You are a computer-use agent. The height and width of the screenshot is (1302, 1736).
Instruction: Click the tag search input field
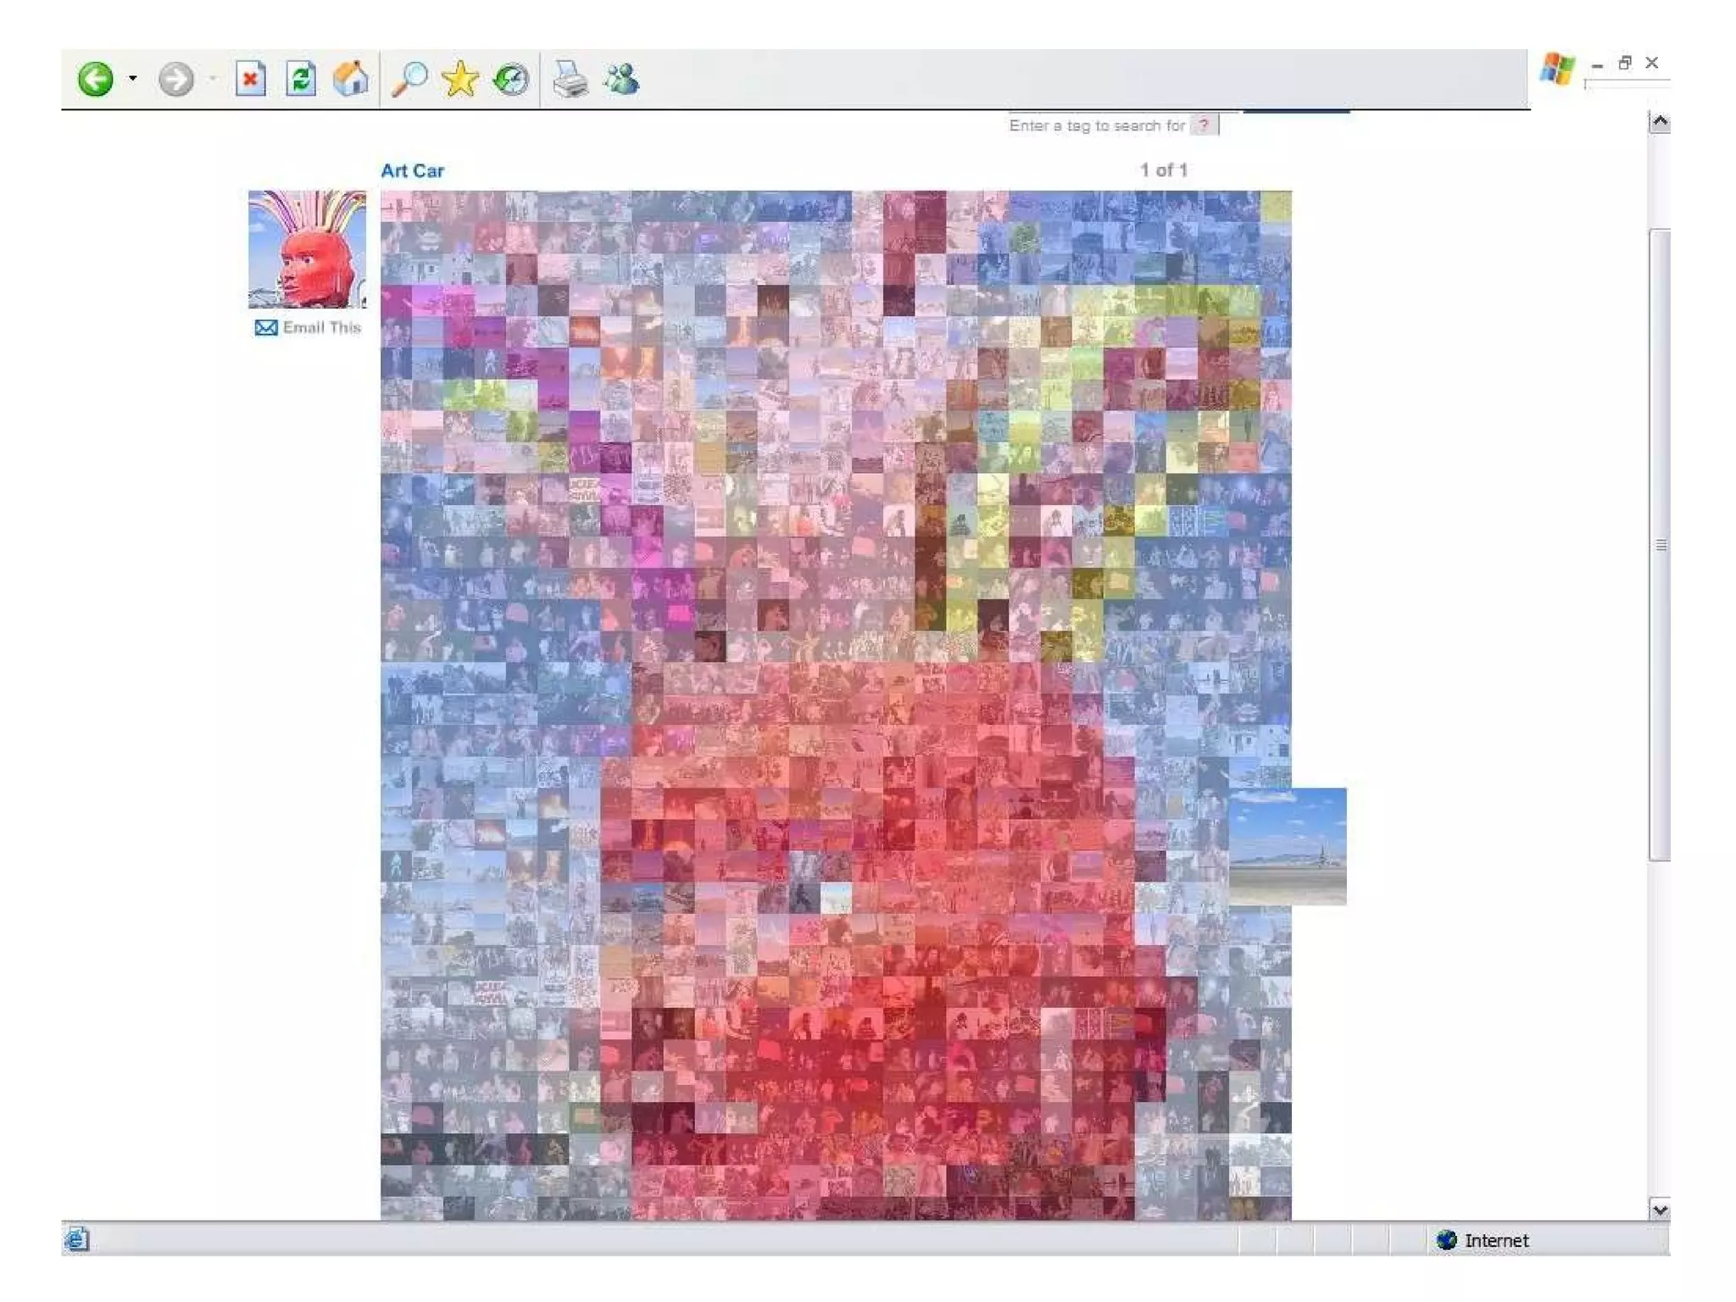[1096, 126]
